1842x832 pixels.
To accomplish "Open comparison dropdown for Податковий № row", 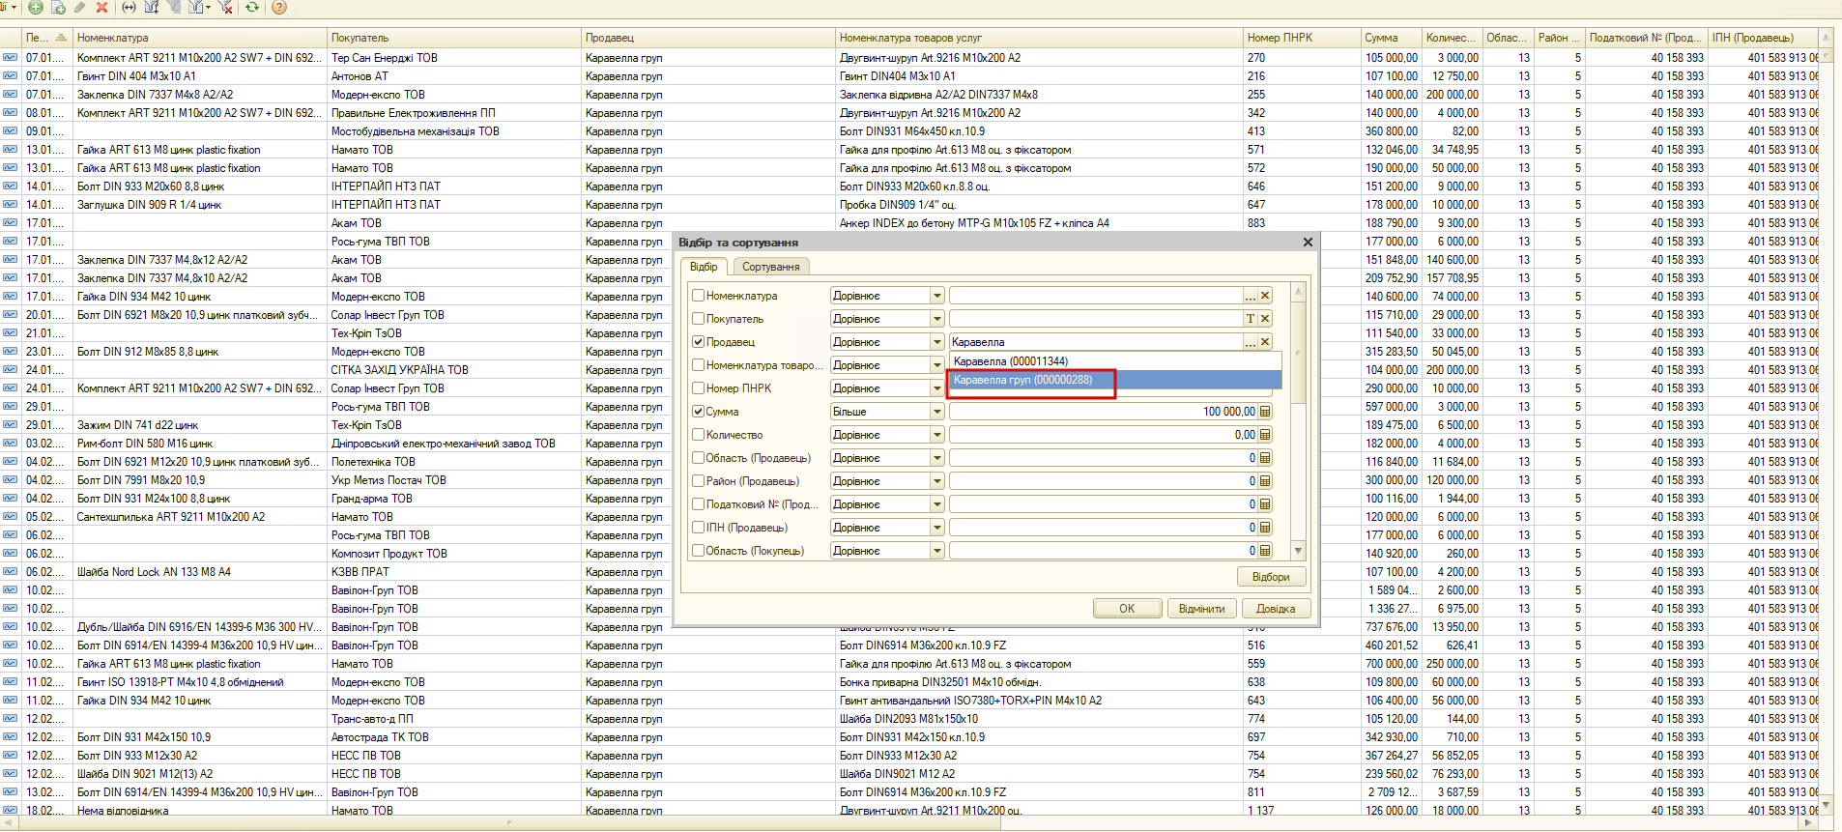I will [936, 504].
